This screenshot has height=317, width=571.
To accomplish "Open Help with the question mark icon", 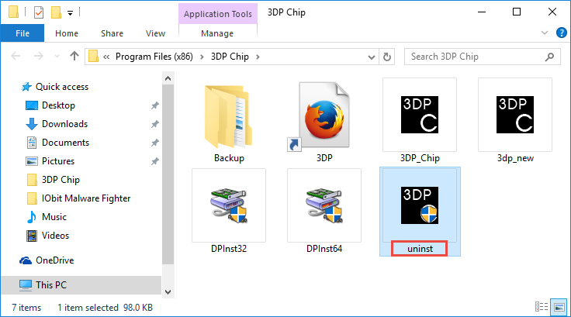I will 561,33.
